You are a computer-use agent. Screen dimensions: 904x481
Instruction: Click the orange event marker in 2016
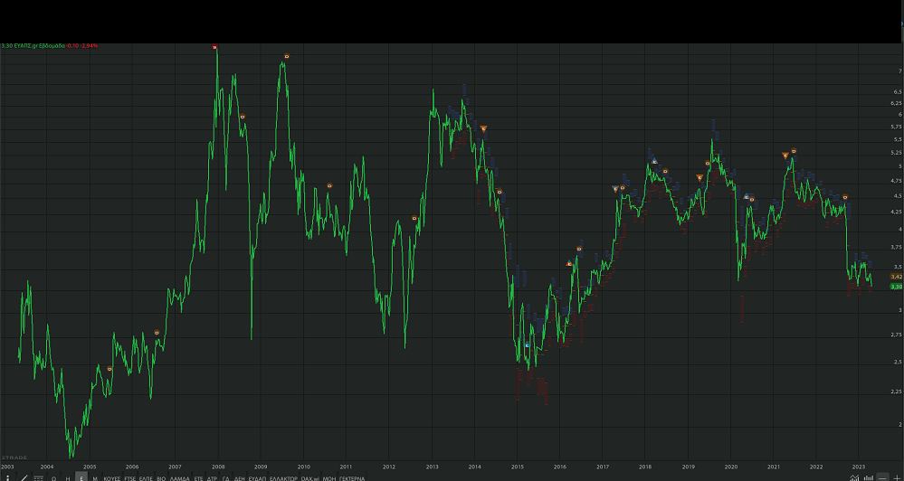569,263
